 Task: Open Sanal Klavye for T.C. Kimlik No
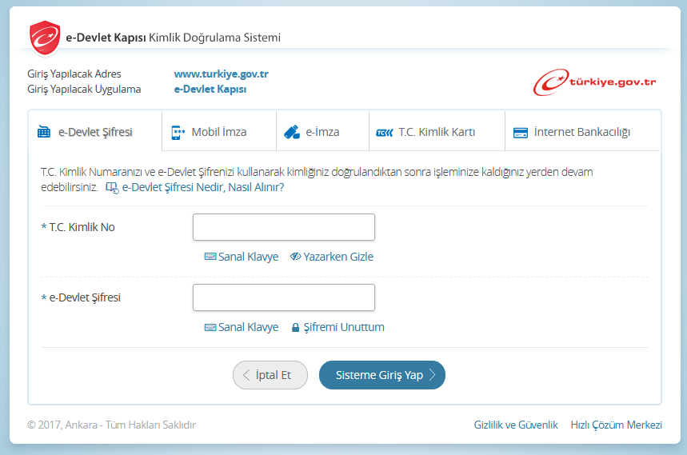tap(242, 257)
